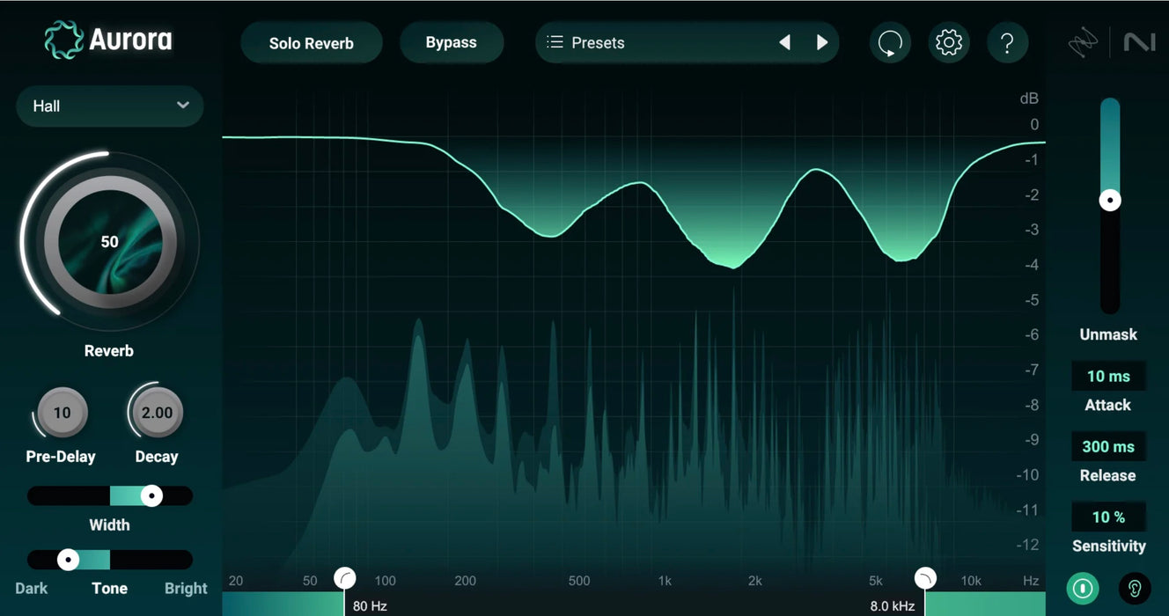The image size is (1169, 616).
Task: Click the Reverb amount knob
Action: pos(108,240)
